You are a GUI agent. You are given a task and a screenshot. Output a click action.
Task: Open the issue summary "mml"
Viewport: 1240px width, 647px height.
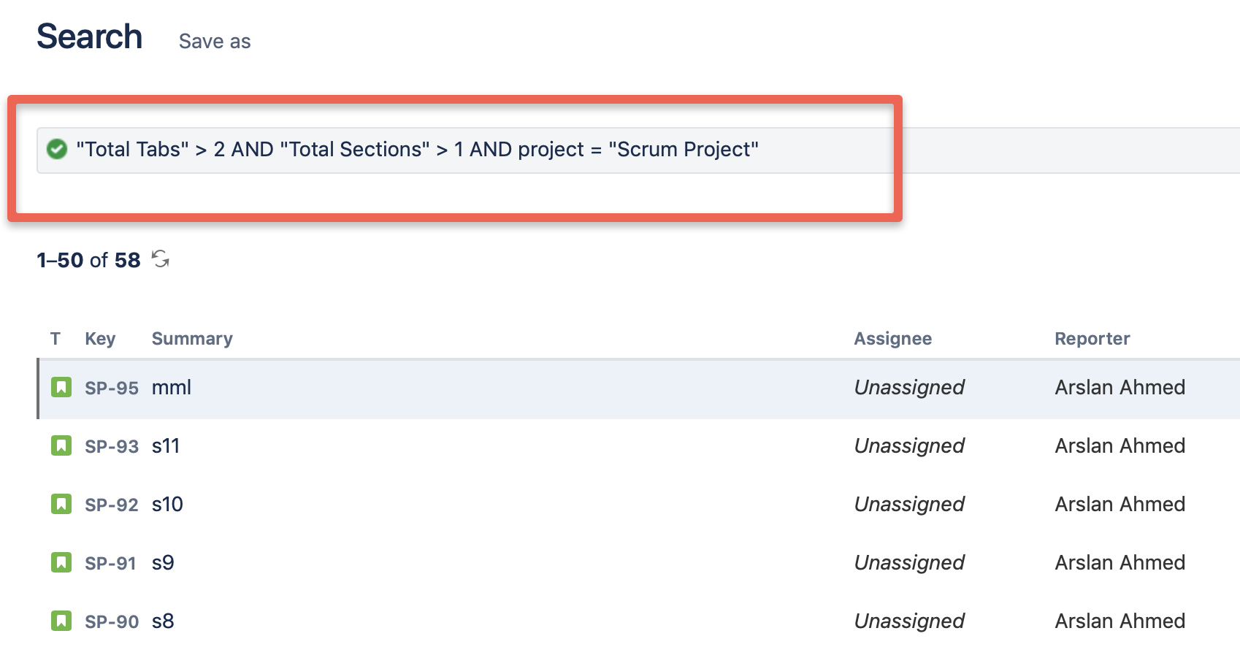(x=172, y=388)
